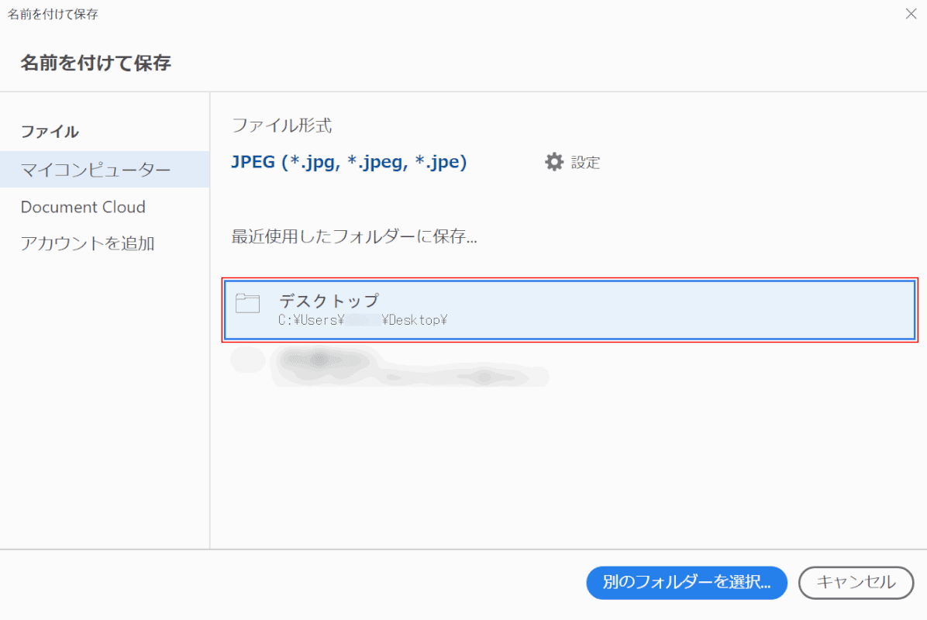The image size is (927, 620).
Task: Click the キャンセル button
Action: [x=856, y=582]
